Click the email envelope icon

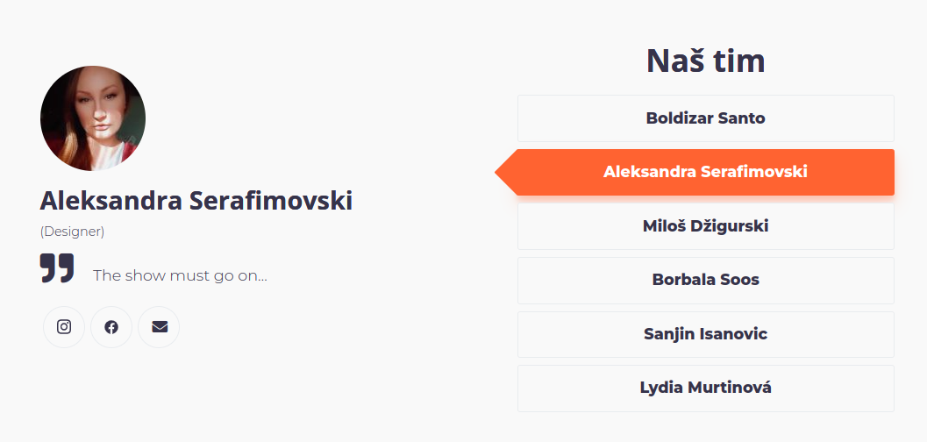pos(159,327)
